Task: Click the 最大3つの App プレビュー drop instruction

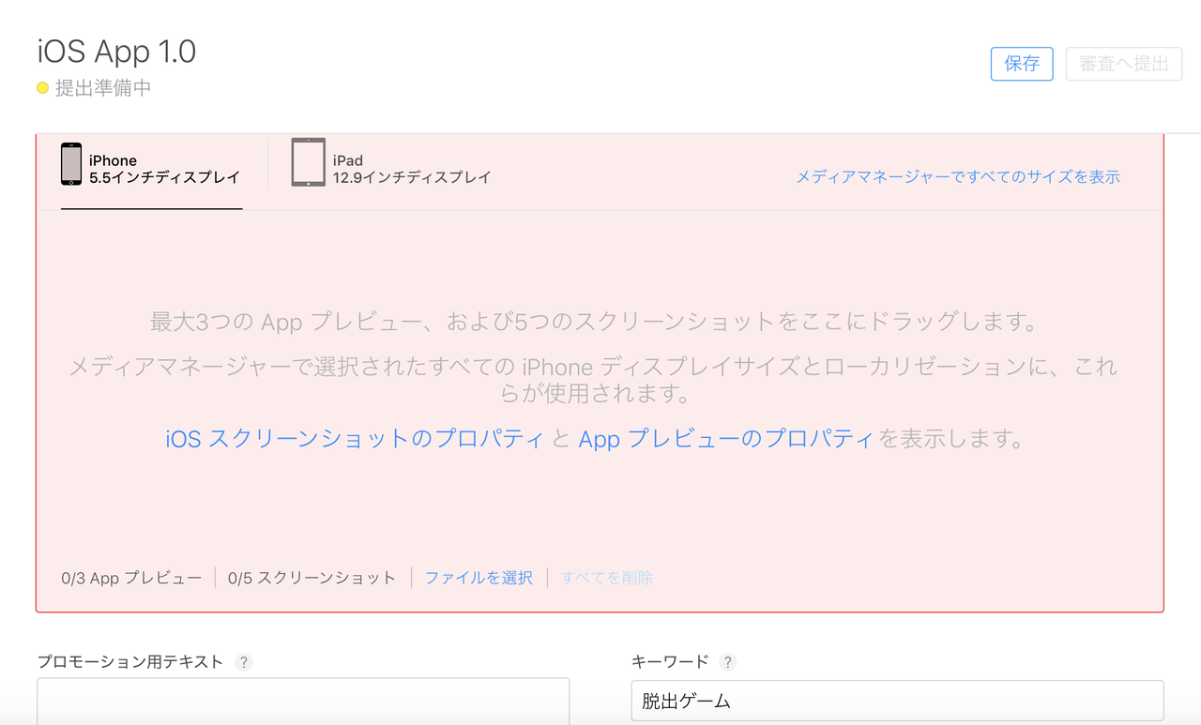Action: click(598, 322)
